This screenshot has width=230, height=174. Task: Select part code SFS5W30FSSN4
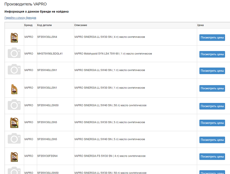point(47,156)
